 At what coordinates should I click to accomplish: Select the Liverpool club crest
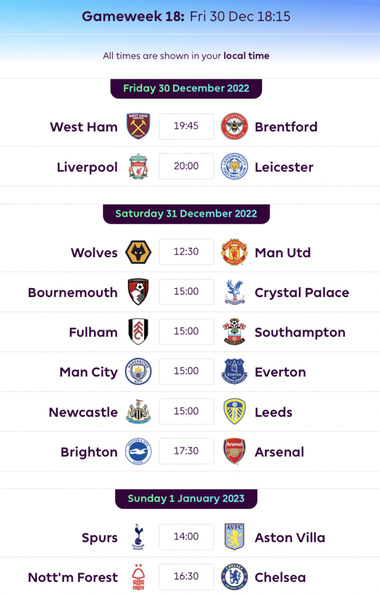(138, 166)
